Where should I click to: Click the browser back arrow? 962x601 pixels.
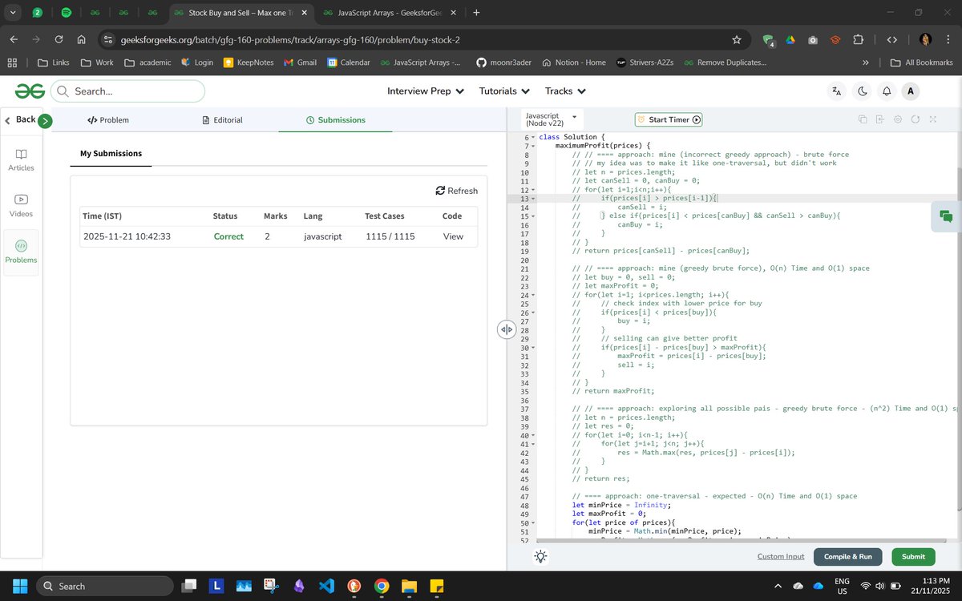[x=14, y=39]
